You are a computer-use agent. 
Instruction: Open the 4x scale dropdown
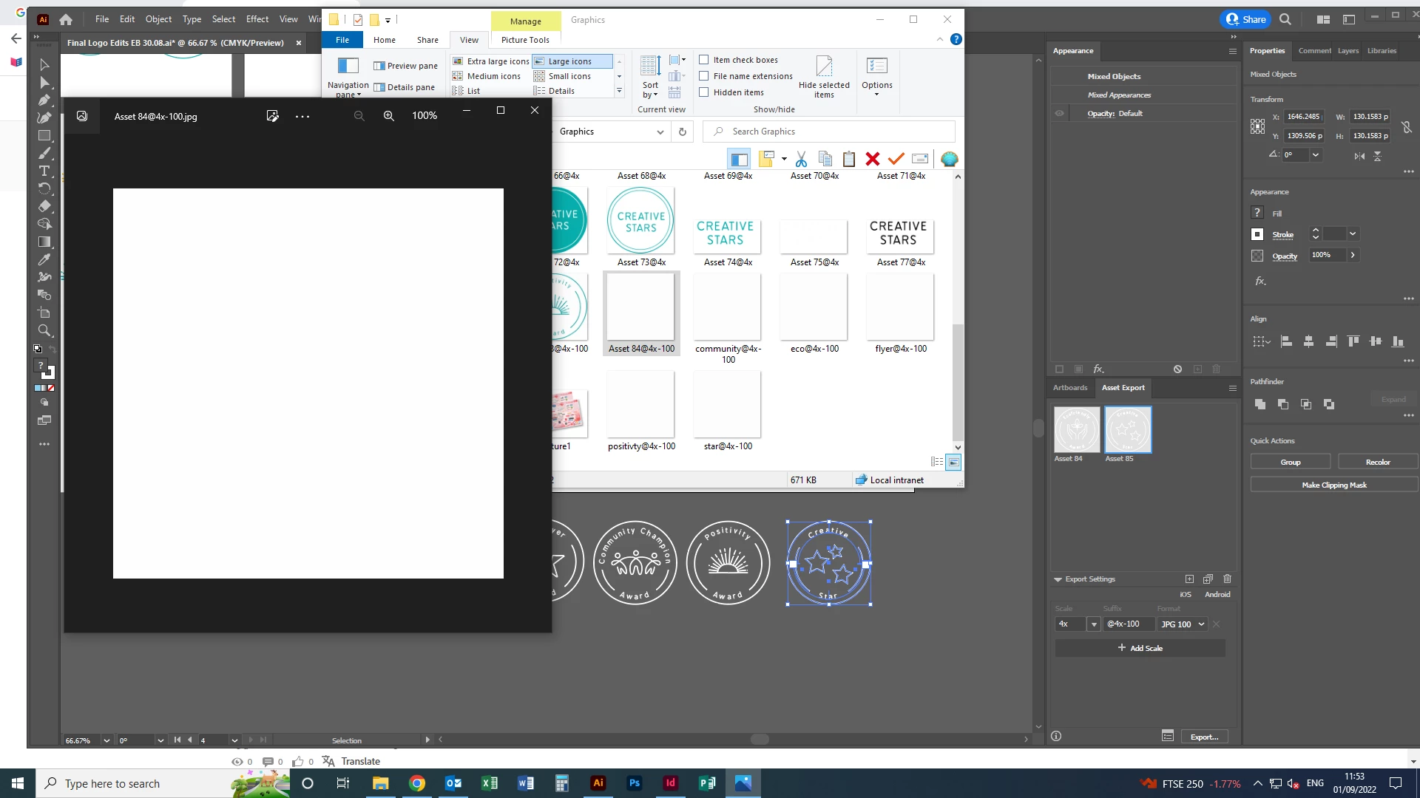pyautogui.click(x=1094, y=624)
